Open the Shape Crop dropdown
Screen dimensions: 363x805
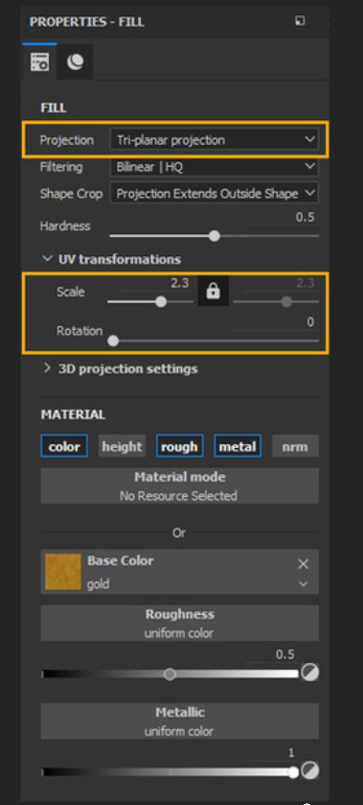point(215,194)
